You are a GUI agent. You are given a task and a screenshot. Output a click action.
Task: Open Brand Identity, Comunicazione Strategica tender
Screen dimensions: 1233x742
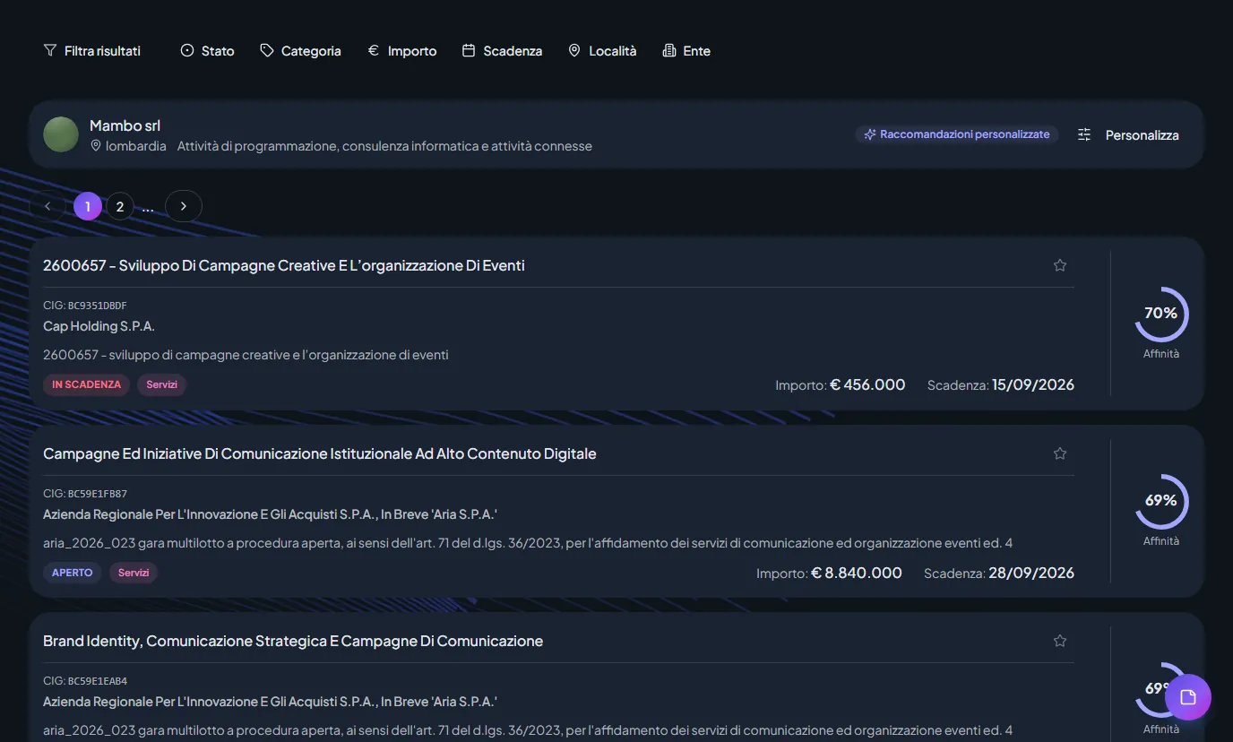(293, 641)
